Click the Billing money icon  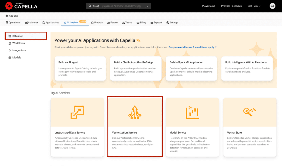138,23
